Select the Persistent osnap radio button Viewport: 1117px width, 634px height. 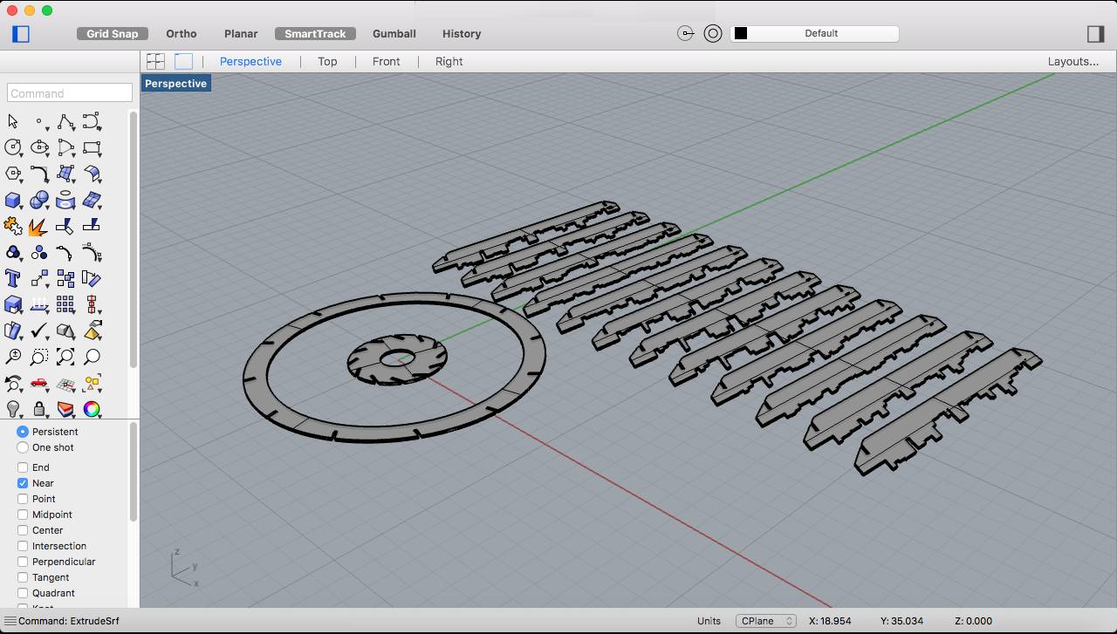(x=23, y=432)
